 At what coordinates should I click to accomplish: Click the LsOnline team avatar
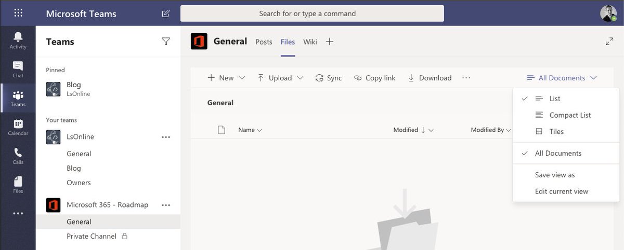pyautogui.click(x=54, y=137)
